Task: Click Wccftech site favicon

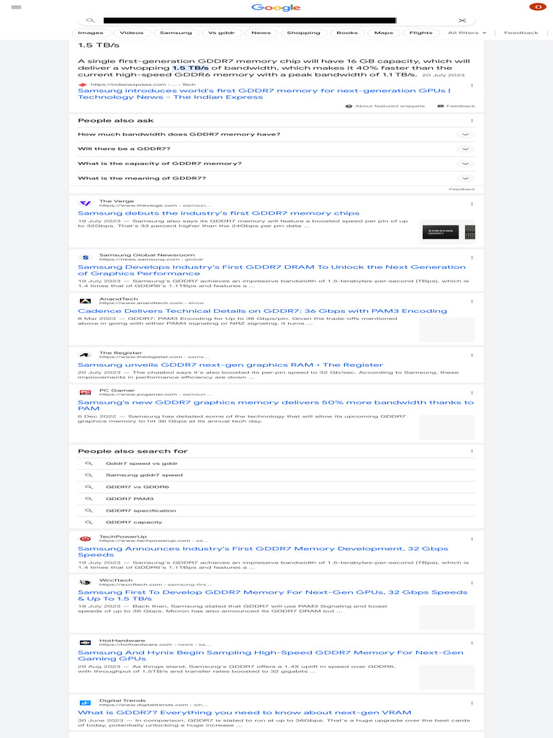Action: coord(85,582)
